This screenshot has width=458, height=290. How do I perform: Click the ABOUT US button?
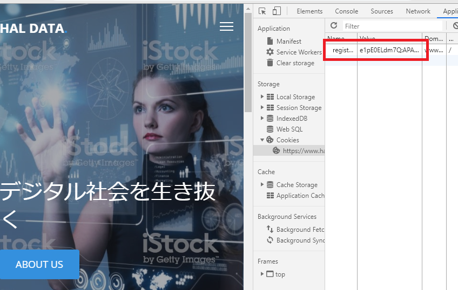pos(39,264)
